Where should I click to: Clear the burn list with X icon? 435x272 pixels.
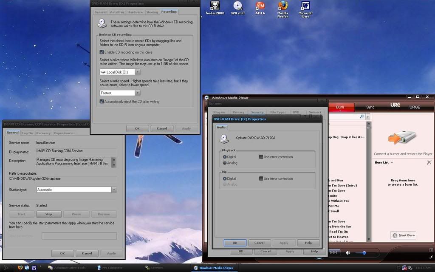[x=429, y=162]
